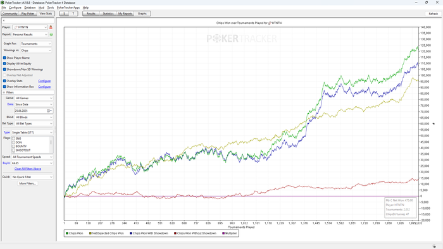
Task: Switch to cash games with the $ button
Action: pyautogui.click(x=64, y=13)
